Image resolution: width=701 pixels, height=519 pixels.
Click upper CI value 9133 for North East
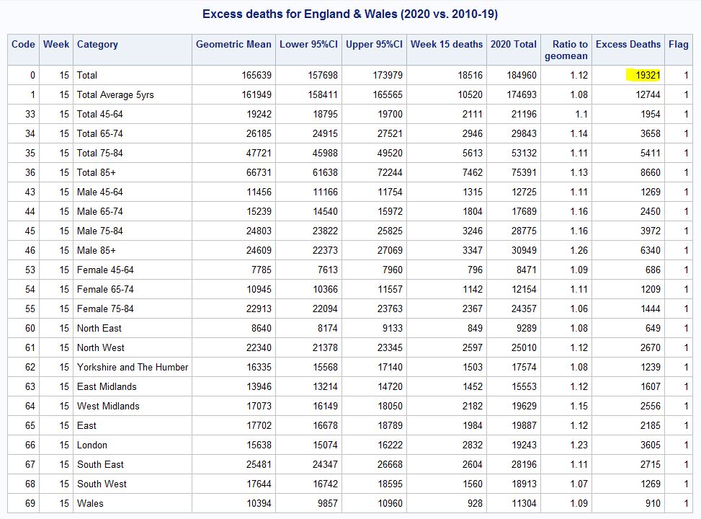[x=393, y=329]
